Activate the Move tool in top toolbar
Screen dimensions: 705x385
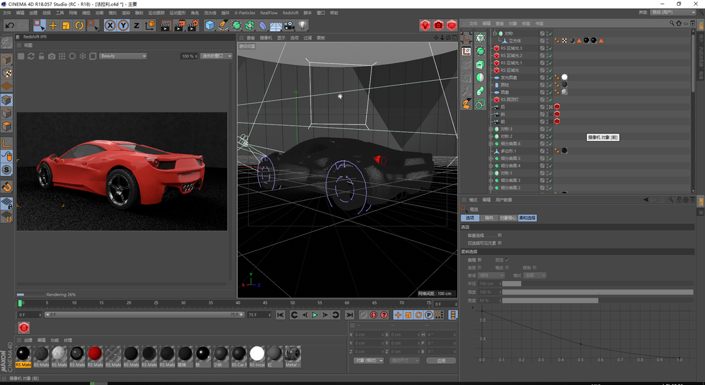coord(53,26)
